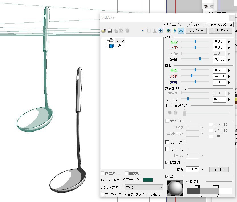Activate the grid display icon
Viewport: 237px width, 202px height.
click(169, 30)
